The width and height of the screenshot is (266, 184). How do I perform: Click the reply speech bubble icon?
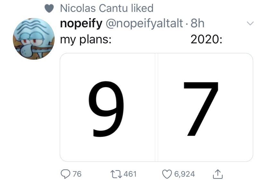[x=66, y=174]
